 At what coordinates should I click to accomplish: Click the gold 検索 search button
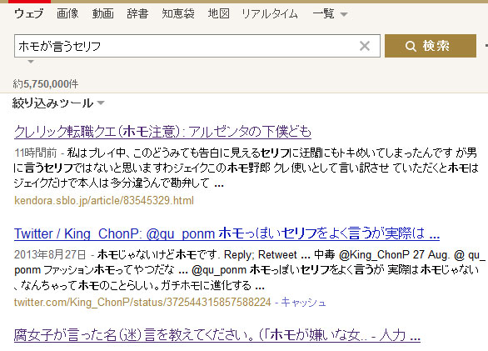pyautogui.click(x=431, y=46)
